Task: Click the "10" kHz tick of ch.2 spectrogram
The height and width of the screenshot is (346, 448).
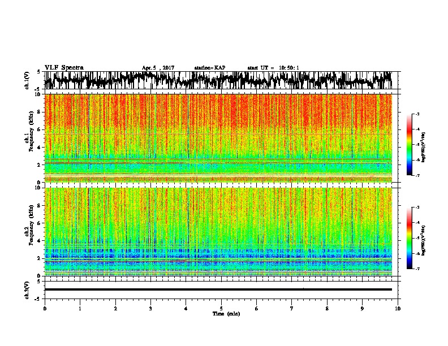Action: click(x=38, y=188)
